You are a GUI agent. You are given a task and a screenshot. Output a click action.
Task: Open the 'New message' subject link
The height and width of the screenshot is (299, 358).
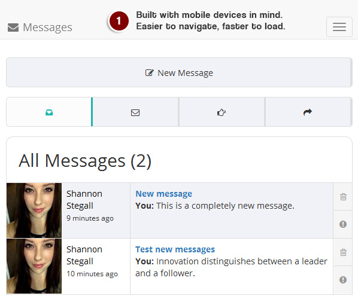tap(163, 194)
